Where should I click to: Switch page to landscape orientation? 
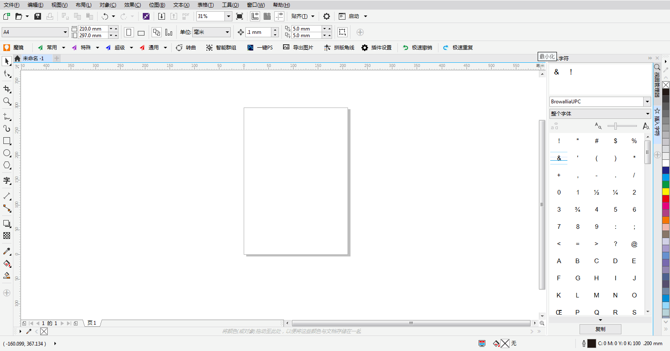(x=141, y=33)
